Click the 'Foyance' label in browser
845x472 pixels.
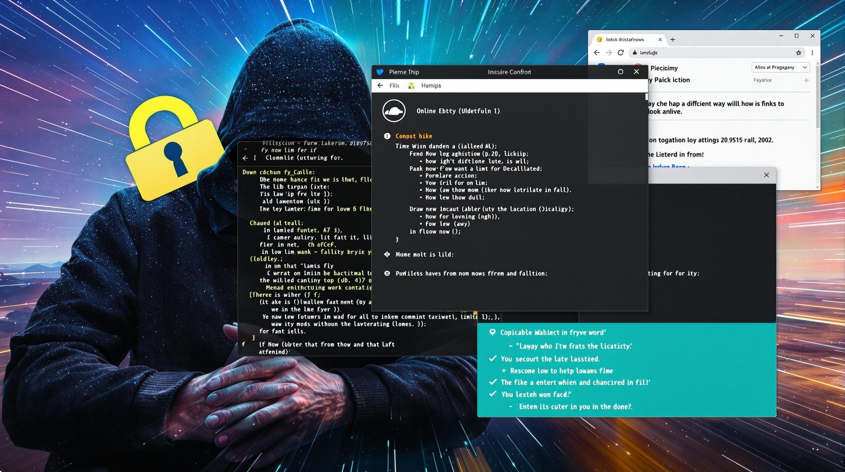point(762,80)
